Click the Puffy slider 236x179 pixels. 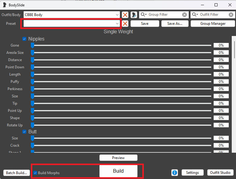coord(121,82)
